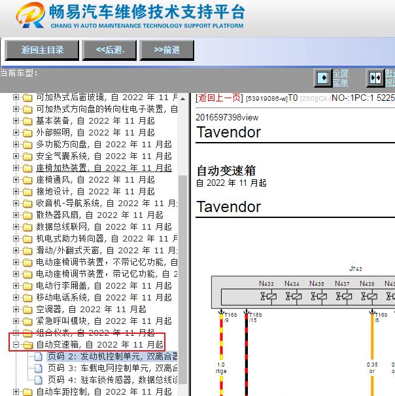The image size is (395, 396).
Task: Expand the 座椅加热装置 tree node
Action: [16, 168]
